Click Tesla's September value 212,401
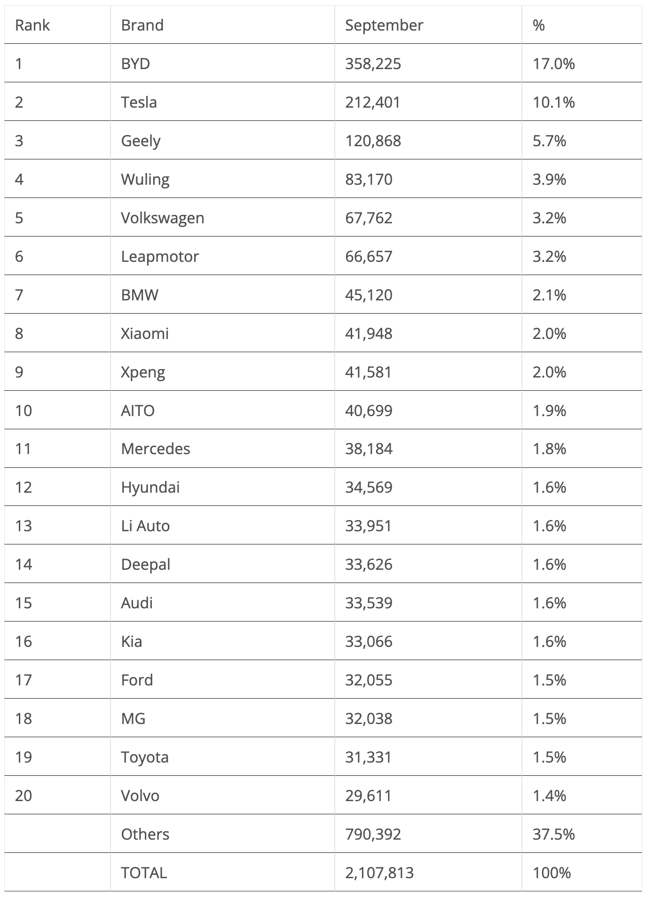Viewport: 646px width, 897px height. point(372,102)
